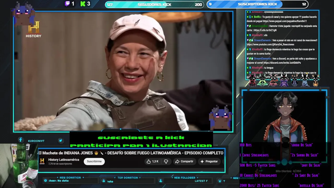This screenshot has width=334, height=188.
Task: Open the History Latinoamérica channel avatar
Action: pos(42,161)
